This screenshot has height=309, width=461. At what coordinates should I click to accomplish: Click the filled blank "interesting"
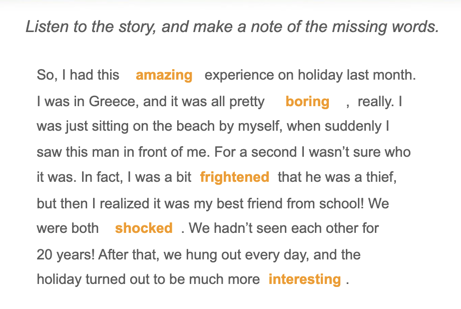tap(304, 279)
